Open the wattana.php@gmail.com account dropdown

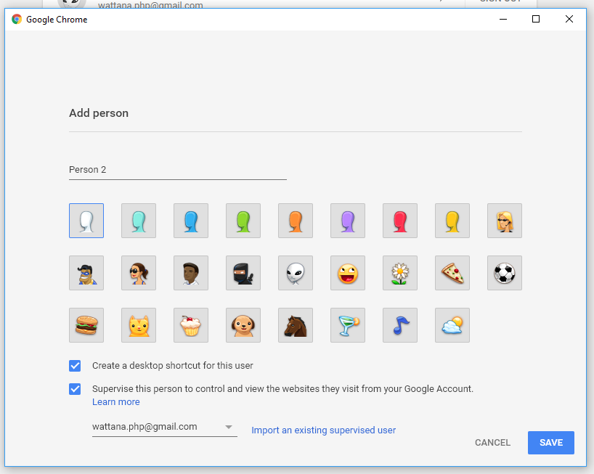click(164, 427)
